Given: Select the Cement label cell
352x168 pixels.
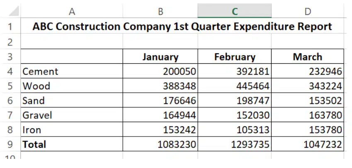Looking at the screenshot, I should (x=72, y=71).
